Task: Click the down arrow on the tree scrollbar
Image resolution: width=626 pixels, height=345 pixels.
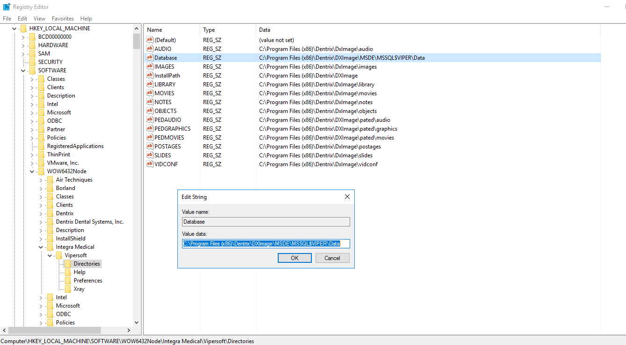Action: [x=136, y=322]
